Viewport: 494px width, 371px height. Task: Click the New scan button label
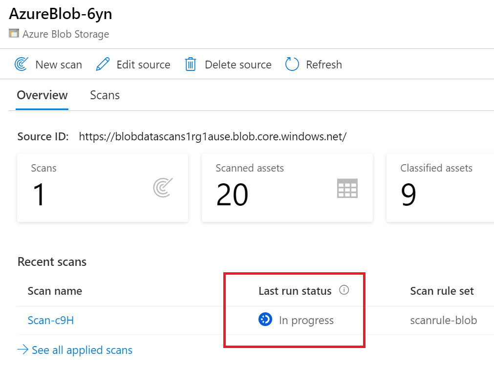pos(59,65)
